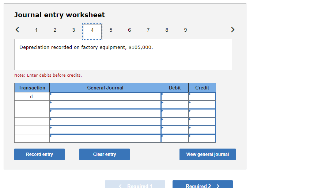Open journal entry tab 5
This screenshot has width=329, height=188.
[x=111, y=30]
